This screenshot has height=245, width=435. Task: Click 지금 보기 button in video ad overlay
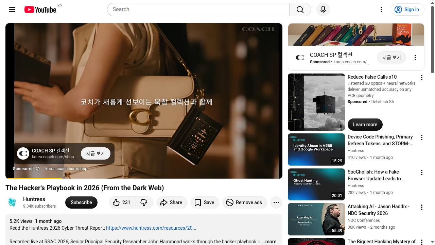click(95, 153)
